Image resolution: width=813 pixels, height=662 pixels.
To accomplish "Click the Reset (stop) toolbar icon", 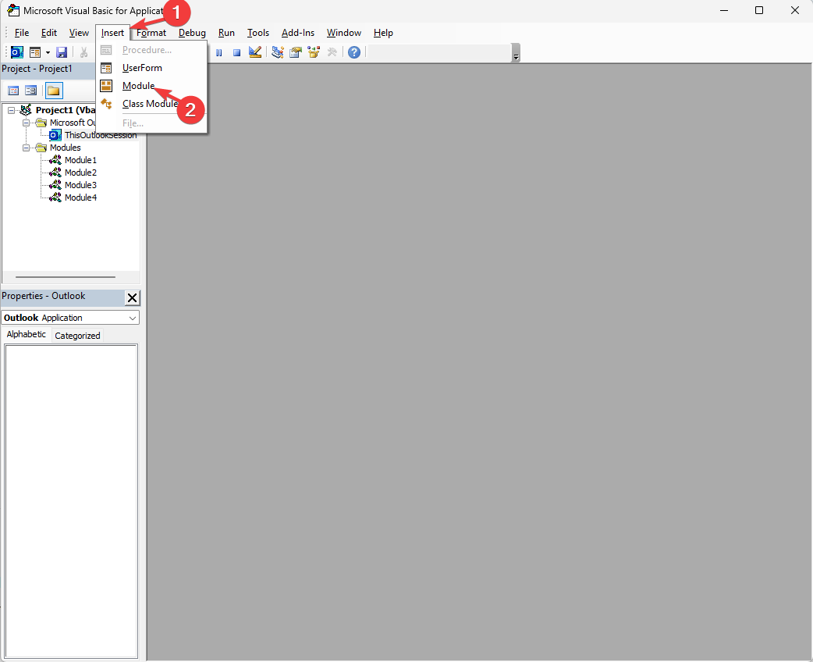I will tap(236, 52).
